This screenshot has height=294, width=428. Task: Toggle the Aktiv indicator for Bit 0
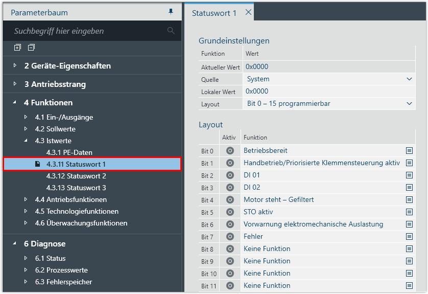(230, 151)
